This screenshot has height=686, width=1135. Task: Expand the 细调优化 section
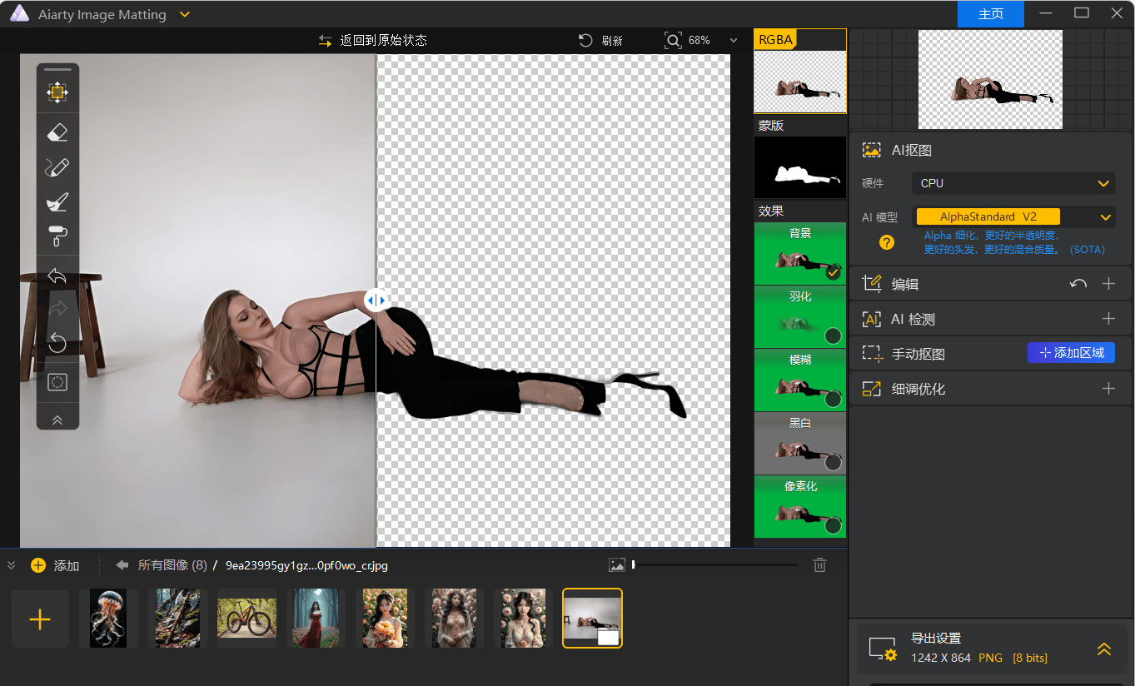tap(1108, 389)
